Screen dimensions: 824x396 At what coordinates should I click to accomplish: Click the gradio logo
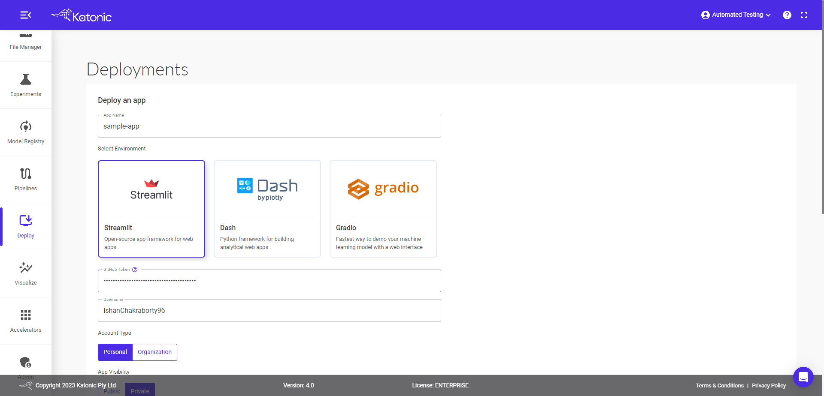pyautogui.click(x=383, y=189)
